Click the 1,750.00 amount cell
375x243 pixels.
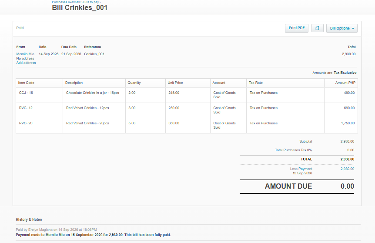[341, 126]
